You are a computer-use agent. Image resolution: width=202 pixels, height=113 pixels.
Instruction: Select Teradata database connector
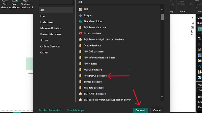coord(93,88)
